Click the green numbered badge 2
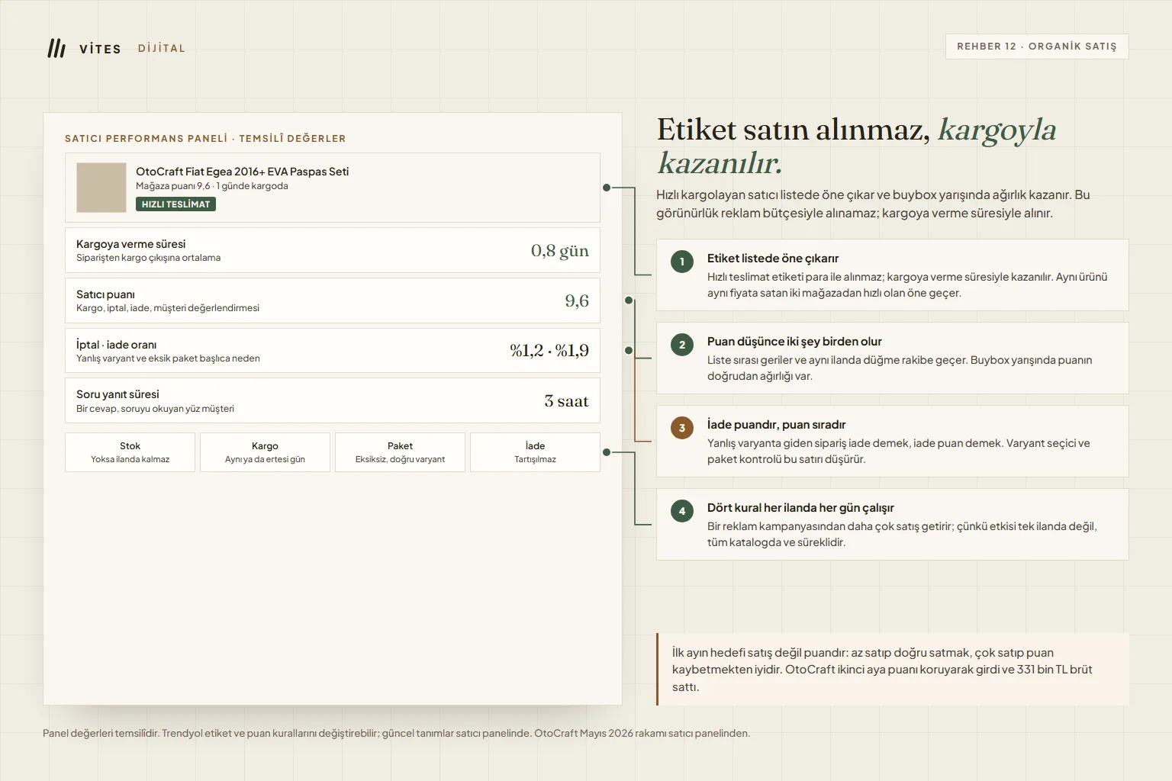 point(682,345)
